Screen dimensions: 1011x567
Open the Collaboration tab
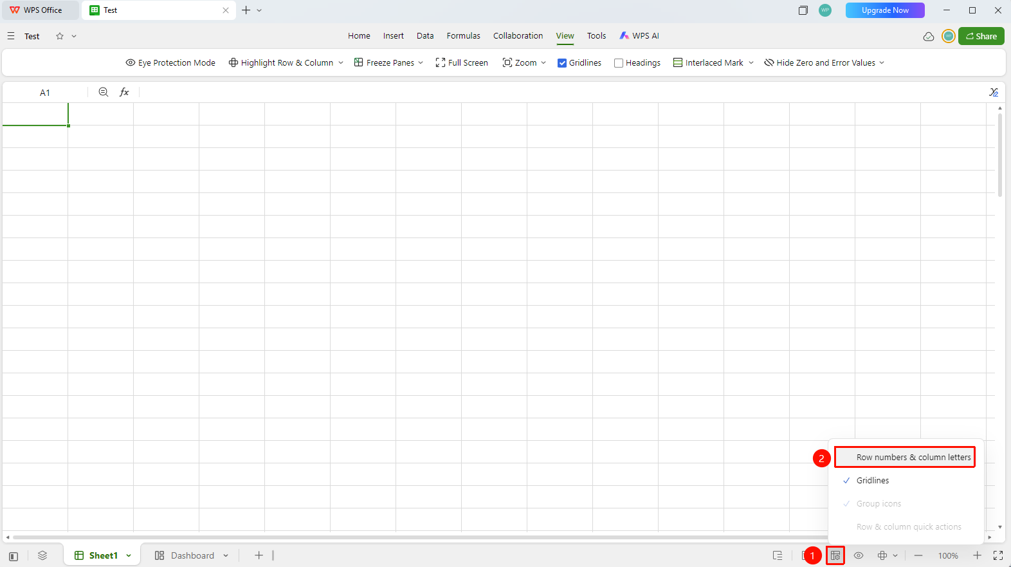tap(518, 36)
